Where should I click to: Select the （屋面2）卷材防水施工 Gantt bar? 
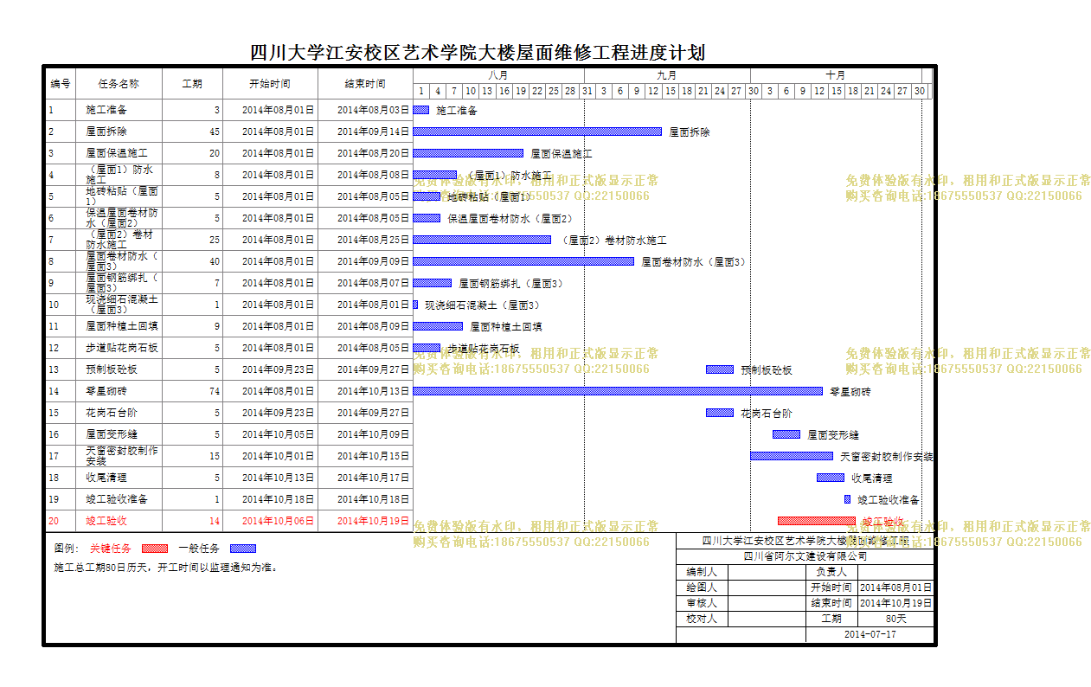(482, 240)
